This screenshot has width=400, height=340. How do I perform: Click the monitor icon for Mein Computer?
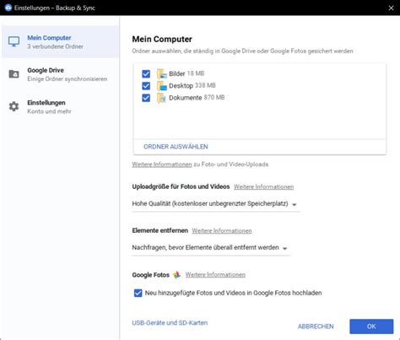click(14, 41)
